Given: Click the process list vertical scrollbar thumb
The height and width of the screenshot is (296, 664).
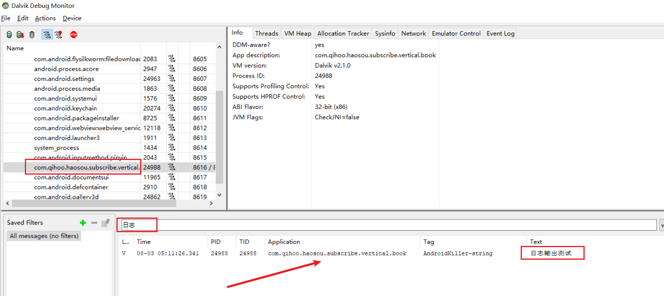Looking at the screenshot, I should (219, 137).
